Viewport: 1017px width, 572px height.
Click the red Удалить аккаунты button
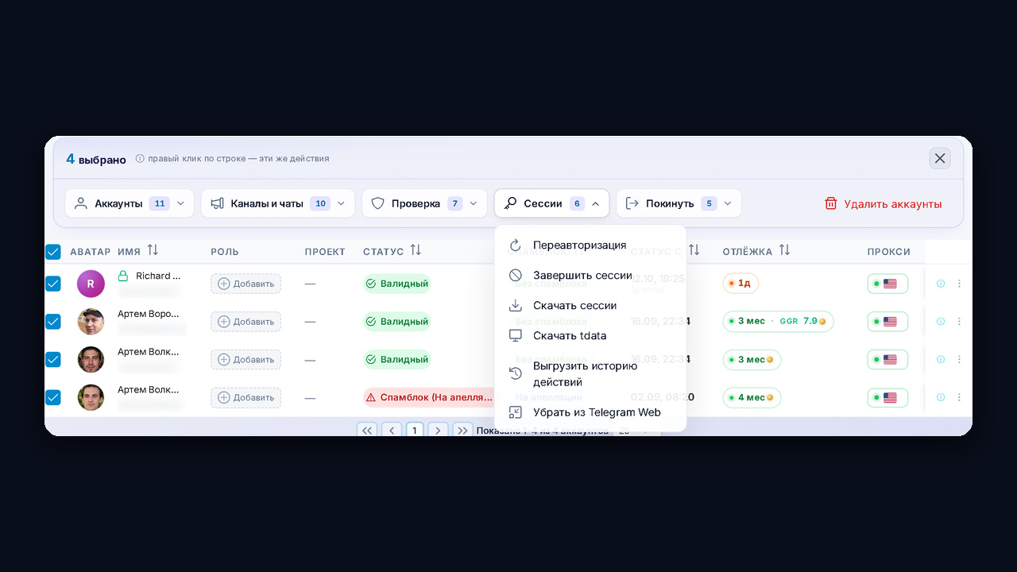point(883,204)
